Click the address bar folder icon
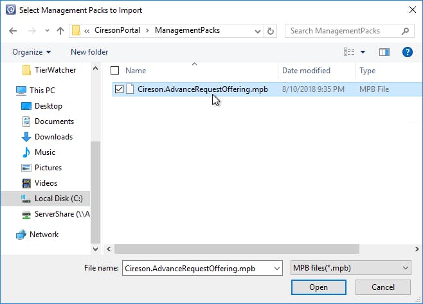The height and width of the screenshot is (304, 423). [76, 30]
